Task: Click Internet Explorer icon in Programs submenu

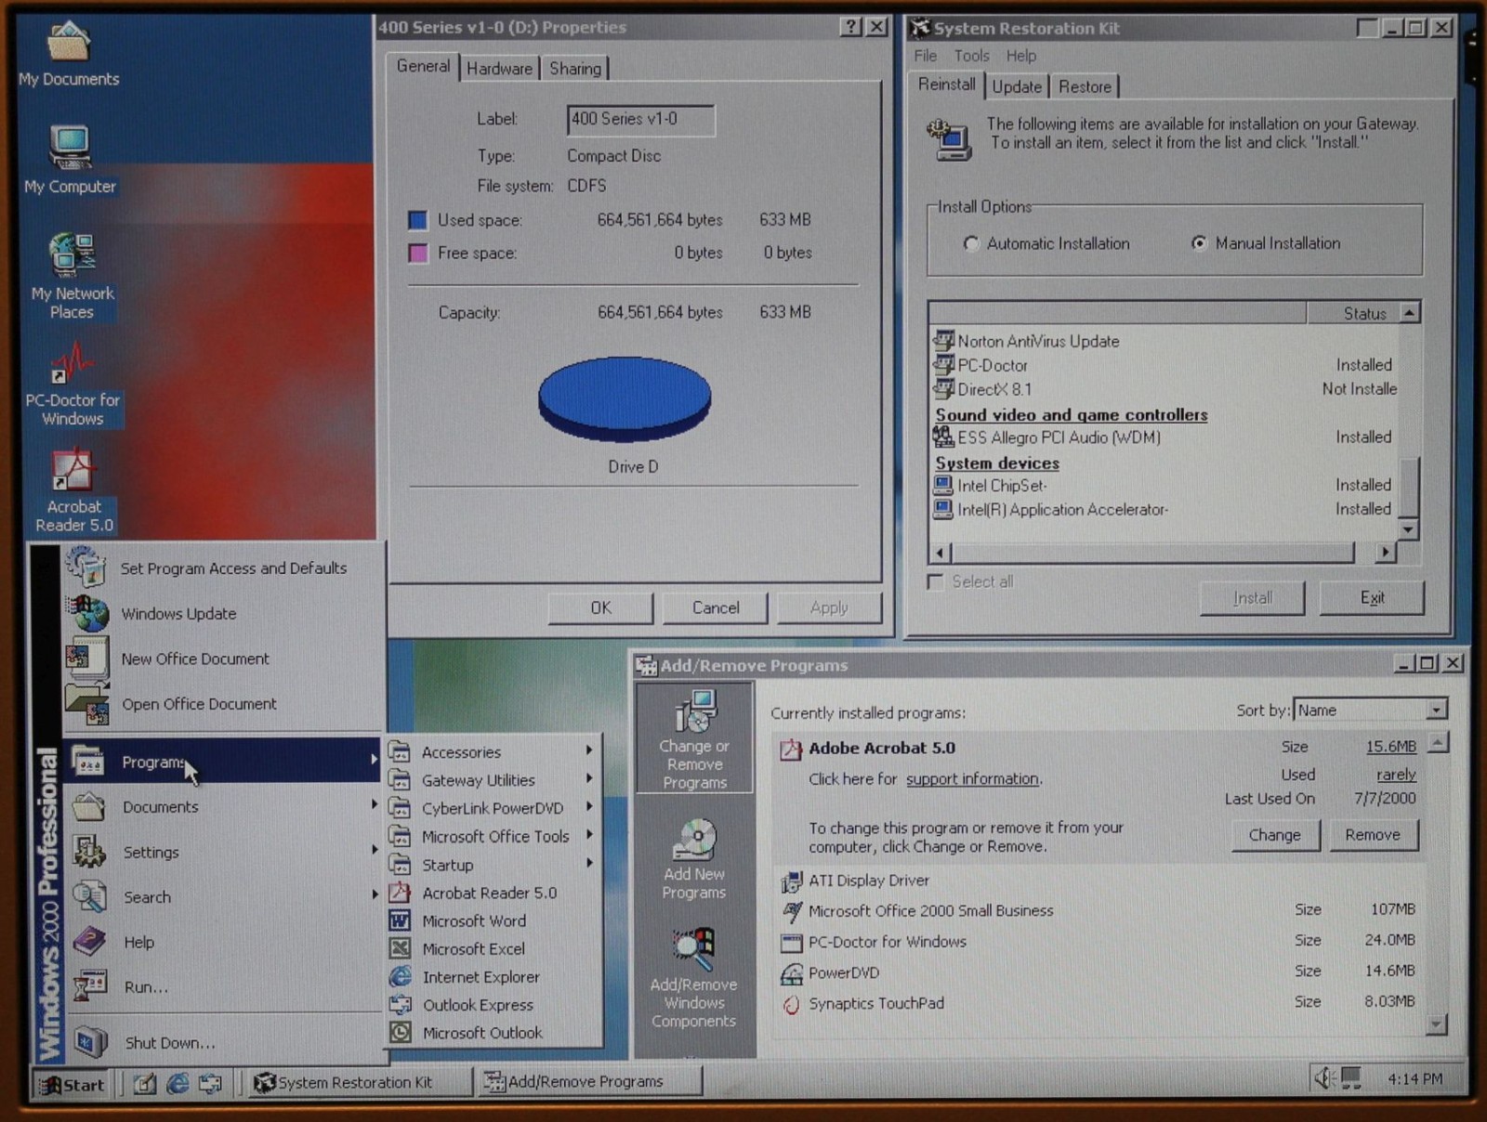Action: click(400, 976)
